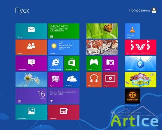Launch the Игры Xbox games tile
This screenshot has height=130, width=162.
coord(94,64)
